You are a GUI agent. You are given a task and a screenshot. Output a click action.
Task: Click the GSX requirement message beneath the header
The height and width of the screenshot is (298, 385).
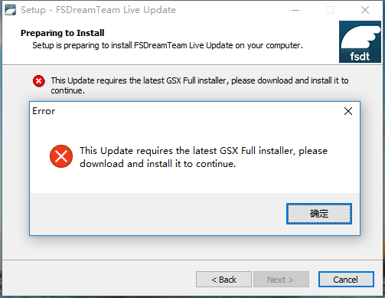(x=200, y=85)
